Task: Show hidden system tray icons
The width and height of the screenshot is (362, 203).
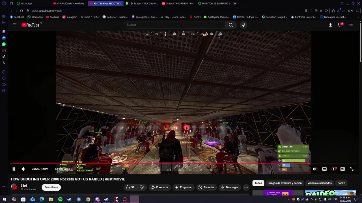Action: 289,199
